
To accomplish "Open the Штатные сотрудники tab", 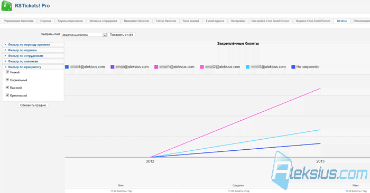I will pyautogui.click(x=103, y=21).
